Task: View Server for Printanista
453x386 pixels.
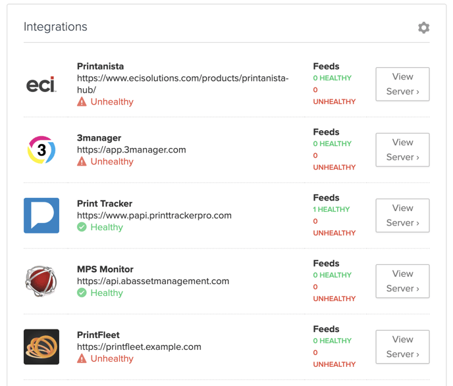Action: 402,84
